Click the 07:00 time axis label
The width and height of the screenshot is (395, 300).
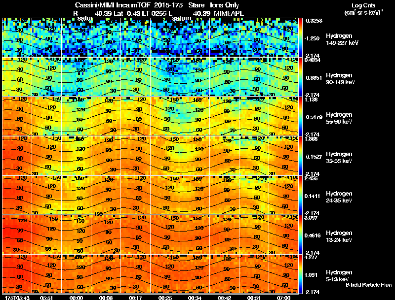tap(283, 298)
